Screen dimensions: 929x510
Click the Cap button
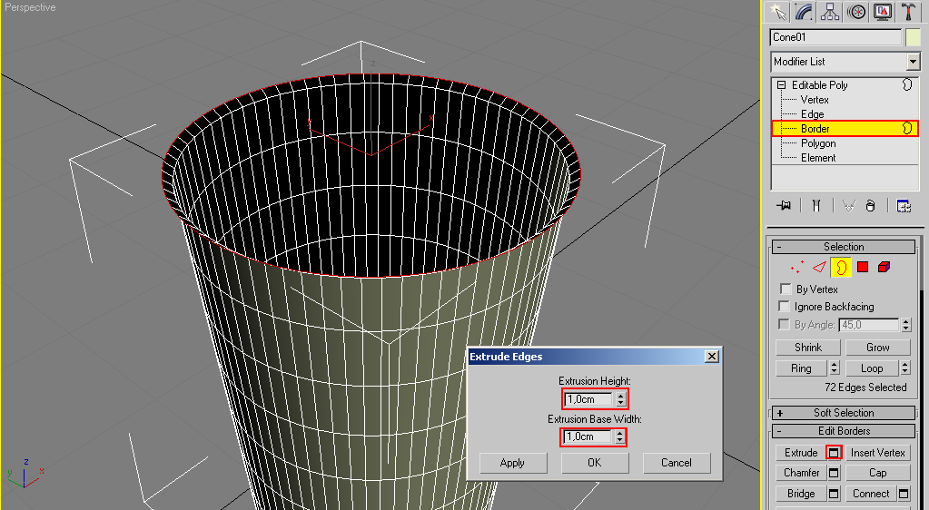pos(878,473)
